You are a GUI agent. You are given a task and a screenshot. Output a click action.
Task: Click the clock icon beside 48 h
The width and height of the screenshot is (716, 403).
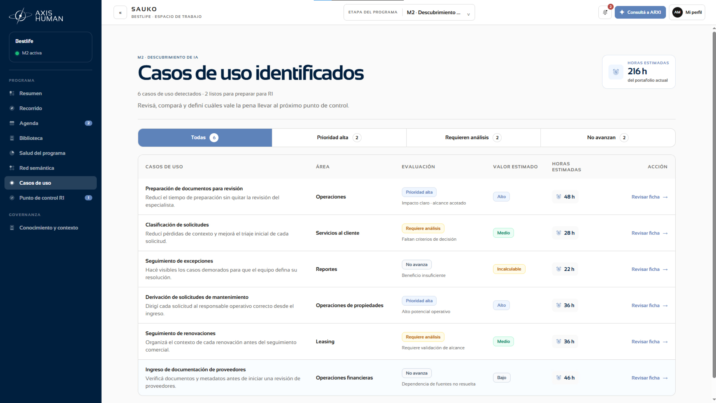(559, 197)
